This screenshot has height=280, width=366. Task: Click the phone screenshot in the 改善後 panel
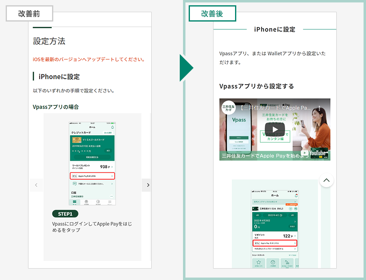[275, 229]
